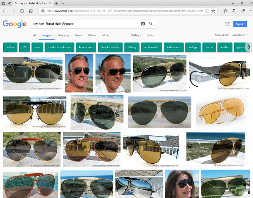This screenshot has width=253, height=198.
Task: Switch to the Videos tab
Action: pyautogui.click(x=92, y=35)
